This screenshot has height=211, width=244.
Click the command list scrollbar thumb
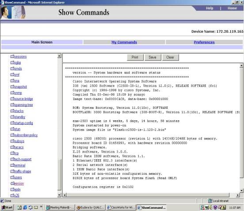point(59,175)
